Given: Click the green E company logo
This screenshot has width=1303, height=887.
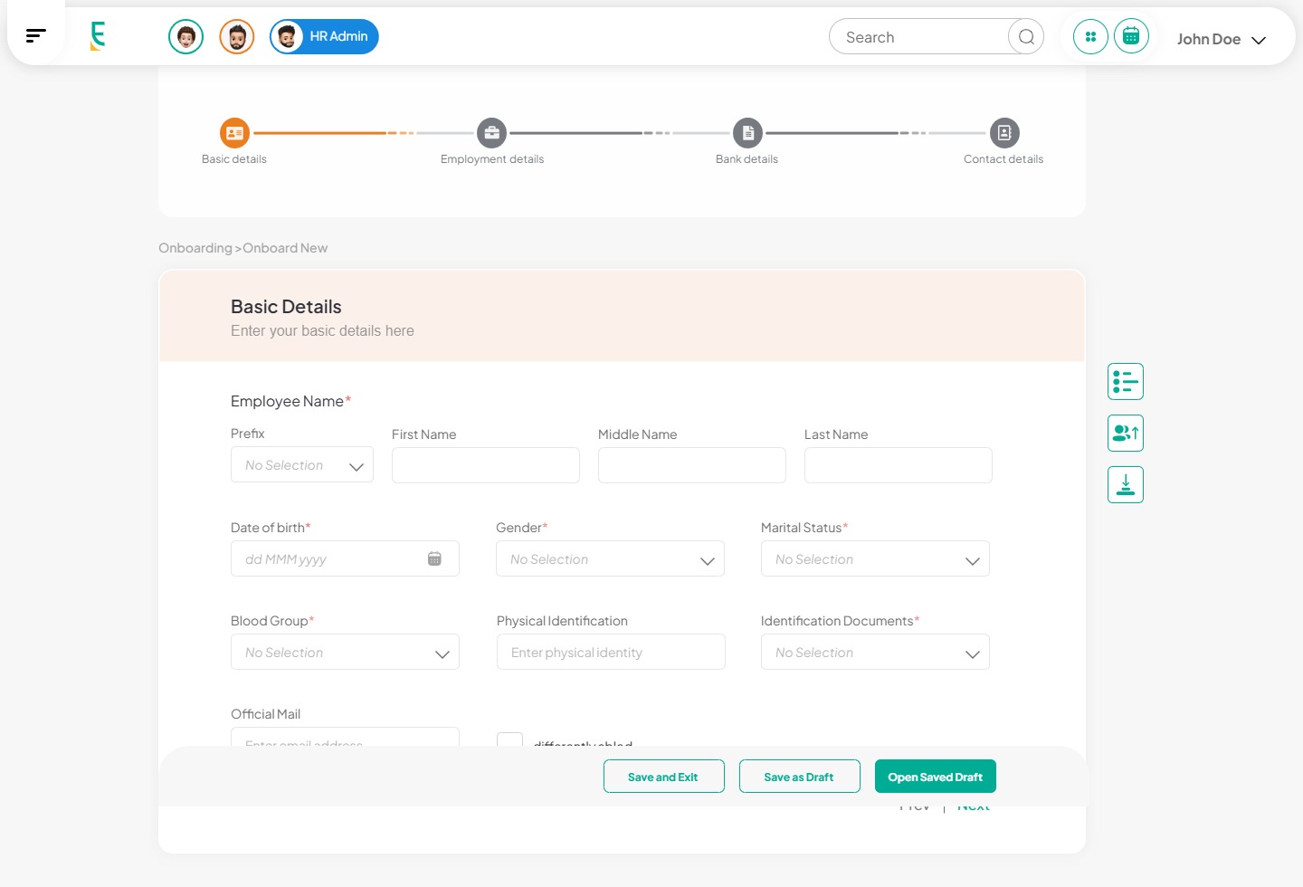Looking at the screenshot, I should coord(98,36).
